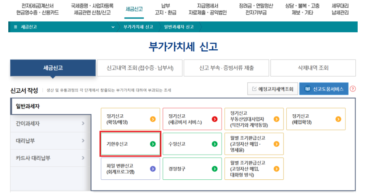Expand the 간이과세자 chevron
The width and height of the screenshot is (375, 196).
[83, 123]
